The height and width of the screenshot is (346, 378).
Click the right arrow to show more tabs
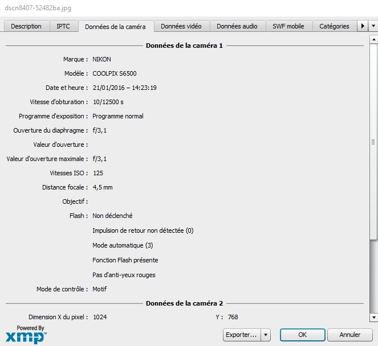point(363,26)
